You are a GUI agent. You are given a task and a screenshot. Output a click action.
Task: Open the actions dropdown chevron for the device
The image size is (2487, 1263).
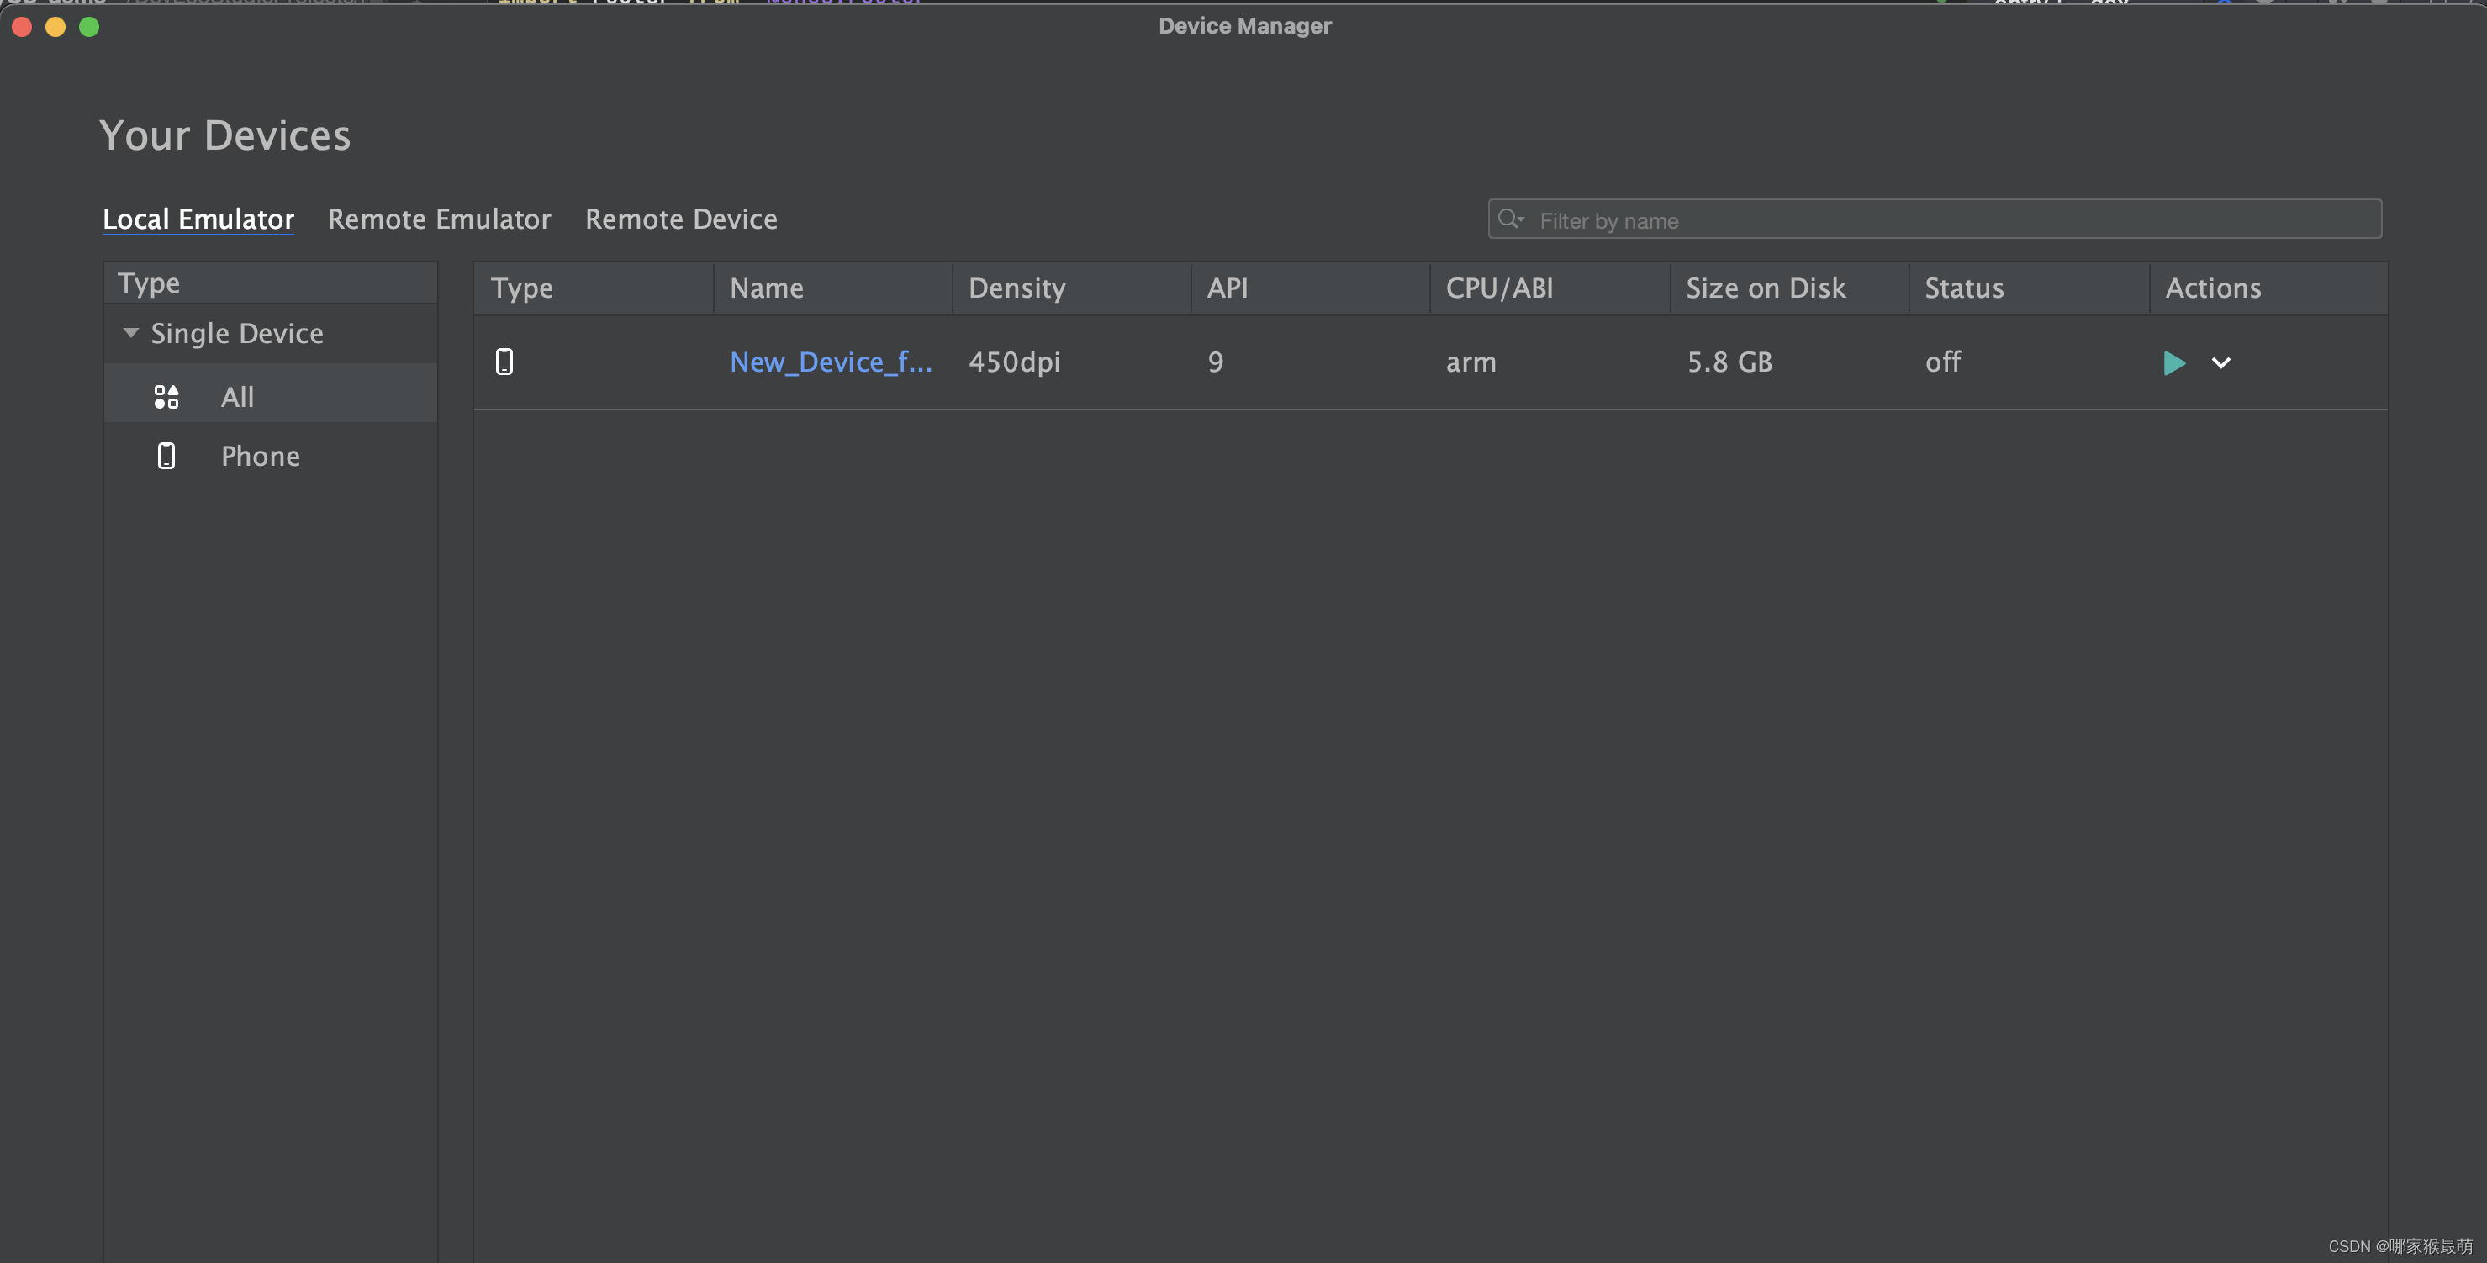(2220, 363)
